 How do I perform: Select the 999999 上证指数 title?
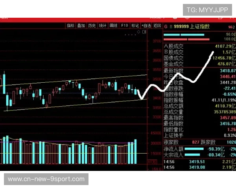(x=194, y=26)
